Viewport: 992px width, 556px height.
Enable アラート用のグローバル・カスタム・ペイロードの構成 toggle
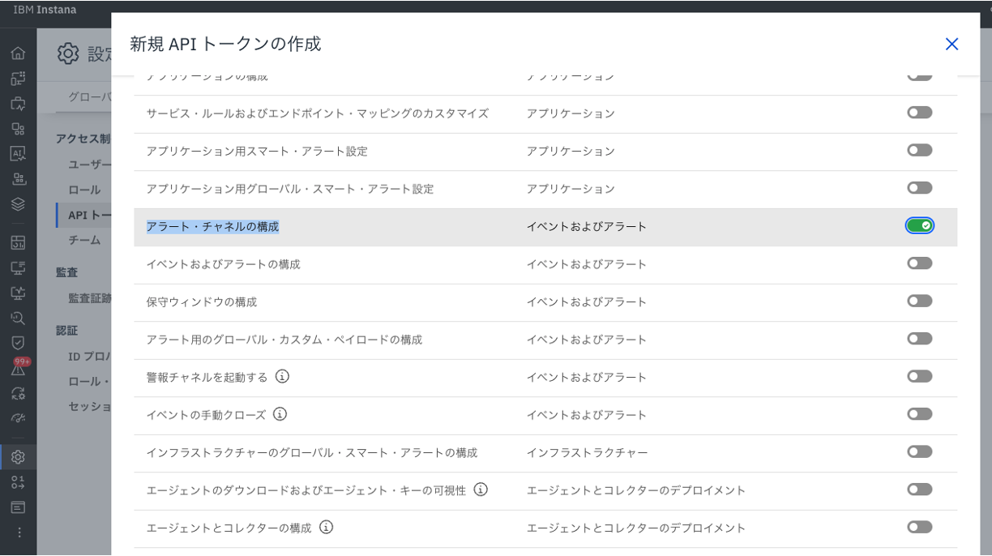[x=920, y=339]
